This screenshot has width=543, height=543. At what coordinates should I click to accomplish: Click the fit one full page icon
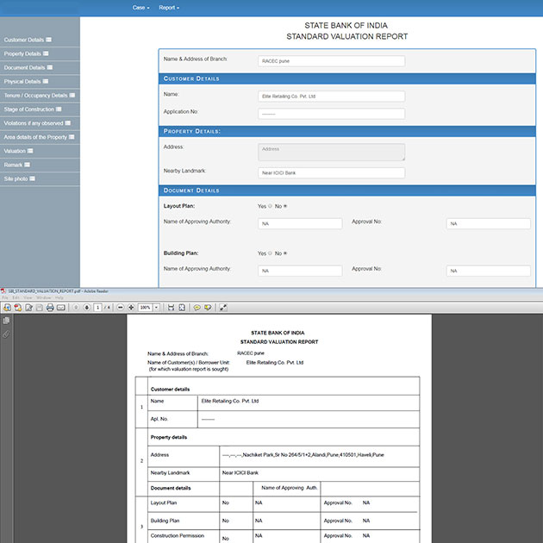click(182, 307)
